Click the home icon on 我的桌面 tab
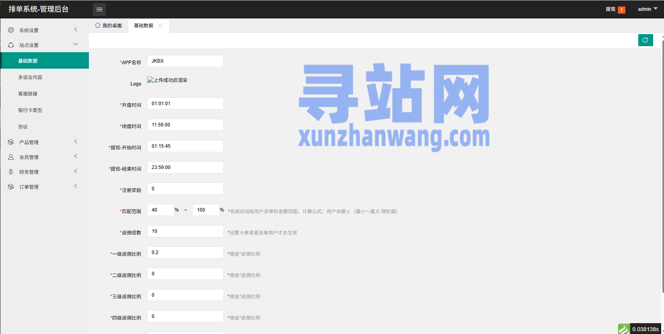664x334 pixels. tap(98, 25)
